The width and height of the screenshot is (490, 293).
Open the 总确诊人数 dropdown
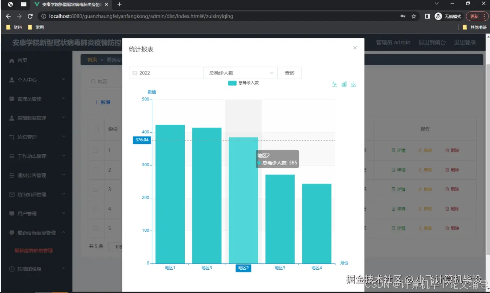241,73
